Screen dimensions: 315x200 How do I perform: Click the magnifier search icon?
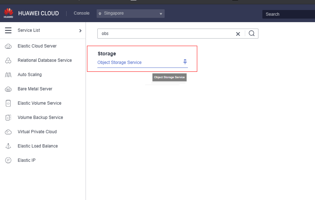tap(252, 33)
